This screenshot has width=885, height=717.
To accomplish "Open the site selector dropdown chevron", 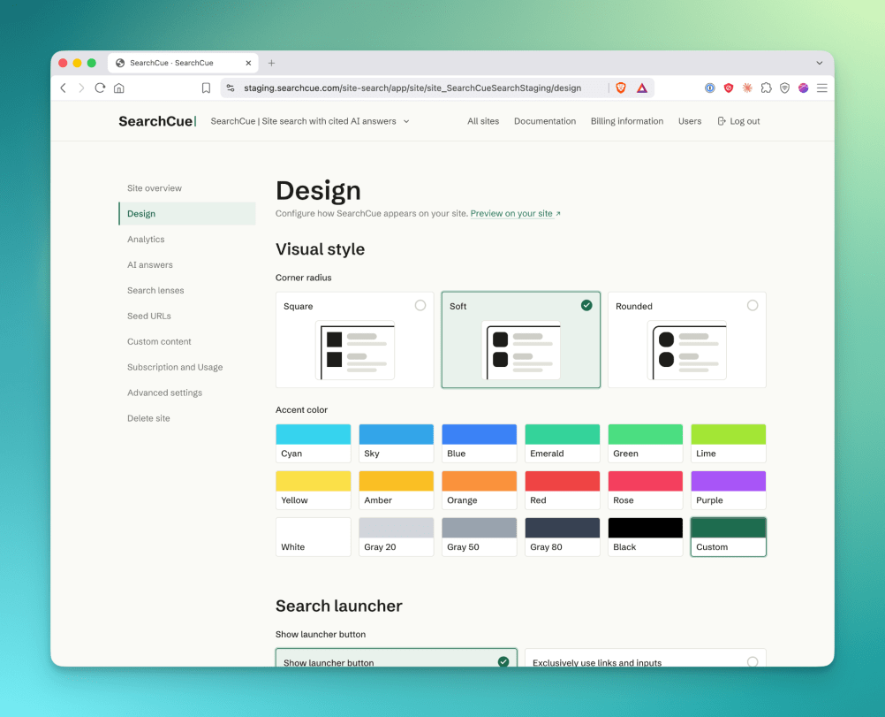I will [406, 121].
